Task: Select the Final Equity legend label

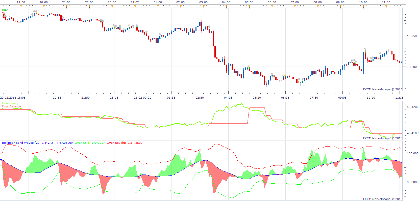Action: [10, 103]
